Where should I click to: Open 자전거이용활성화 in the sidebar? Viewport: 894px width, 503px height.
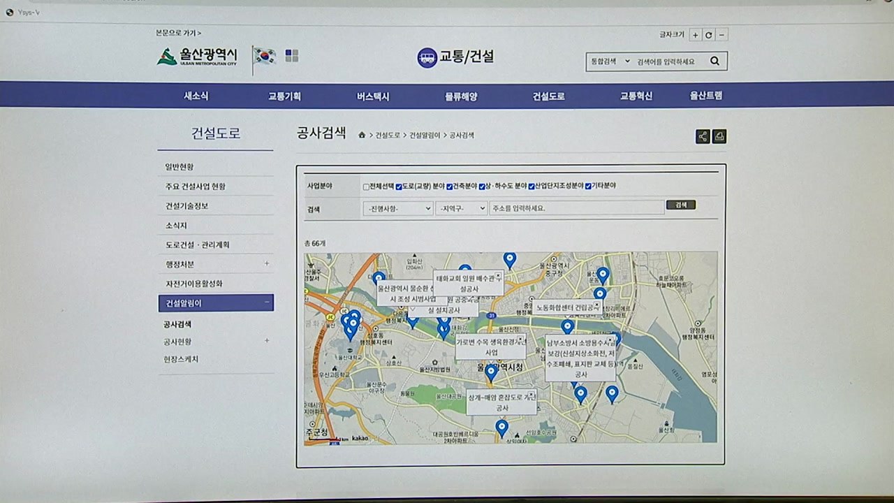[x=194, y=284]
